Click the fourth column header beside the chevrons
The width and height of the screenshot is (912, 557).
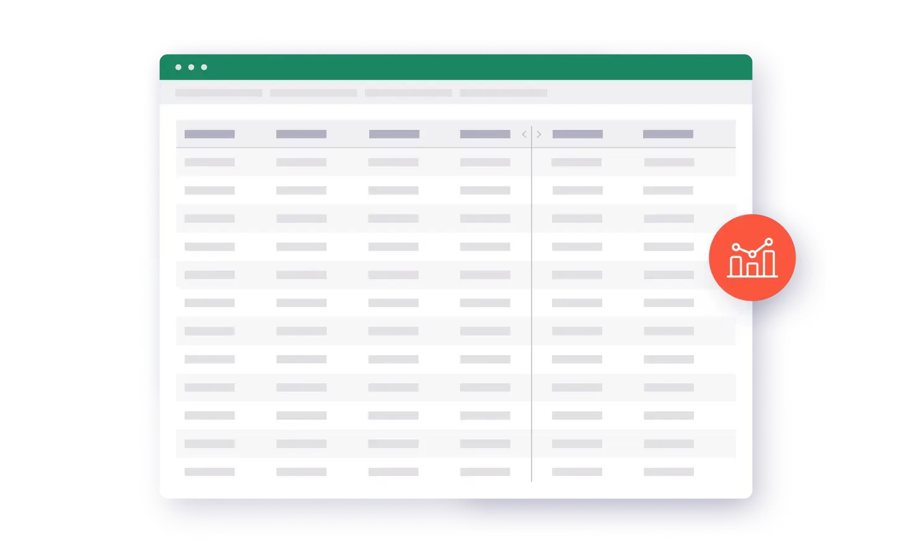point(484,134)
